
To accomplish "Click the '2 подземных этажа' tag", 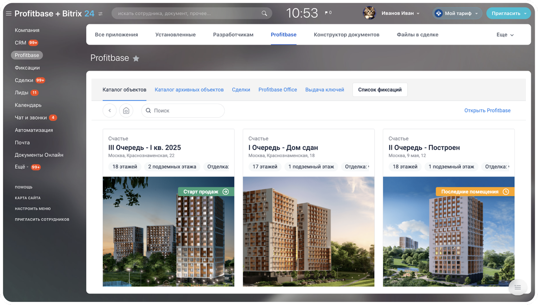I will point(172,167).
